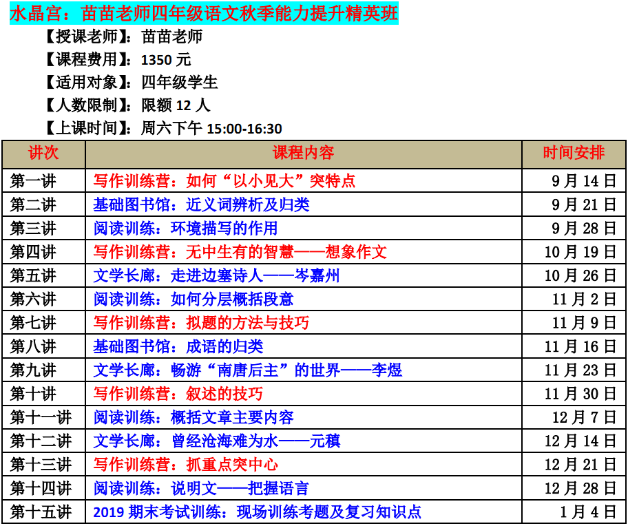Click the class time 15:00-16:30 text
Screen dimensions: 628x526
pos(244,129)
